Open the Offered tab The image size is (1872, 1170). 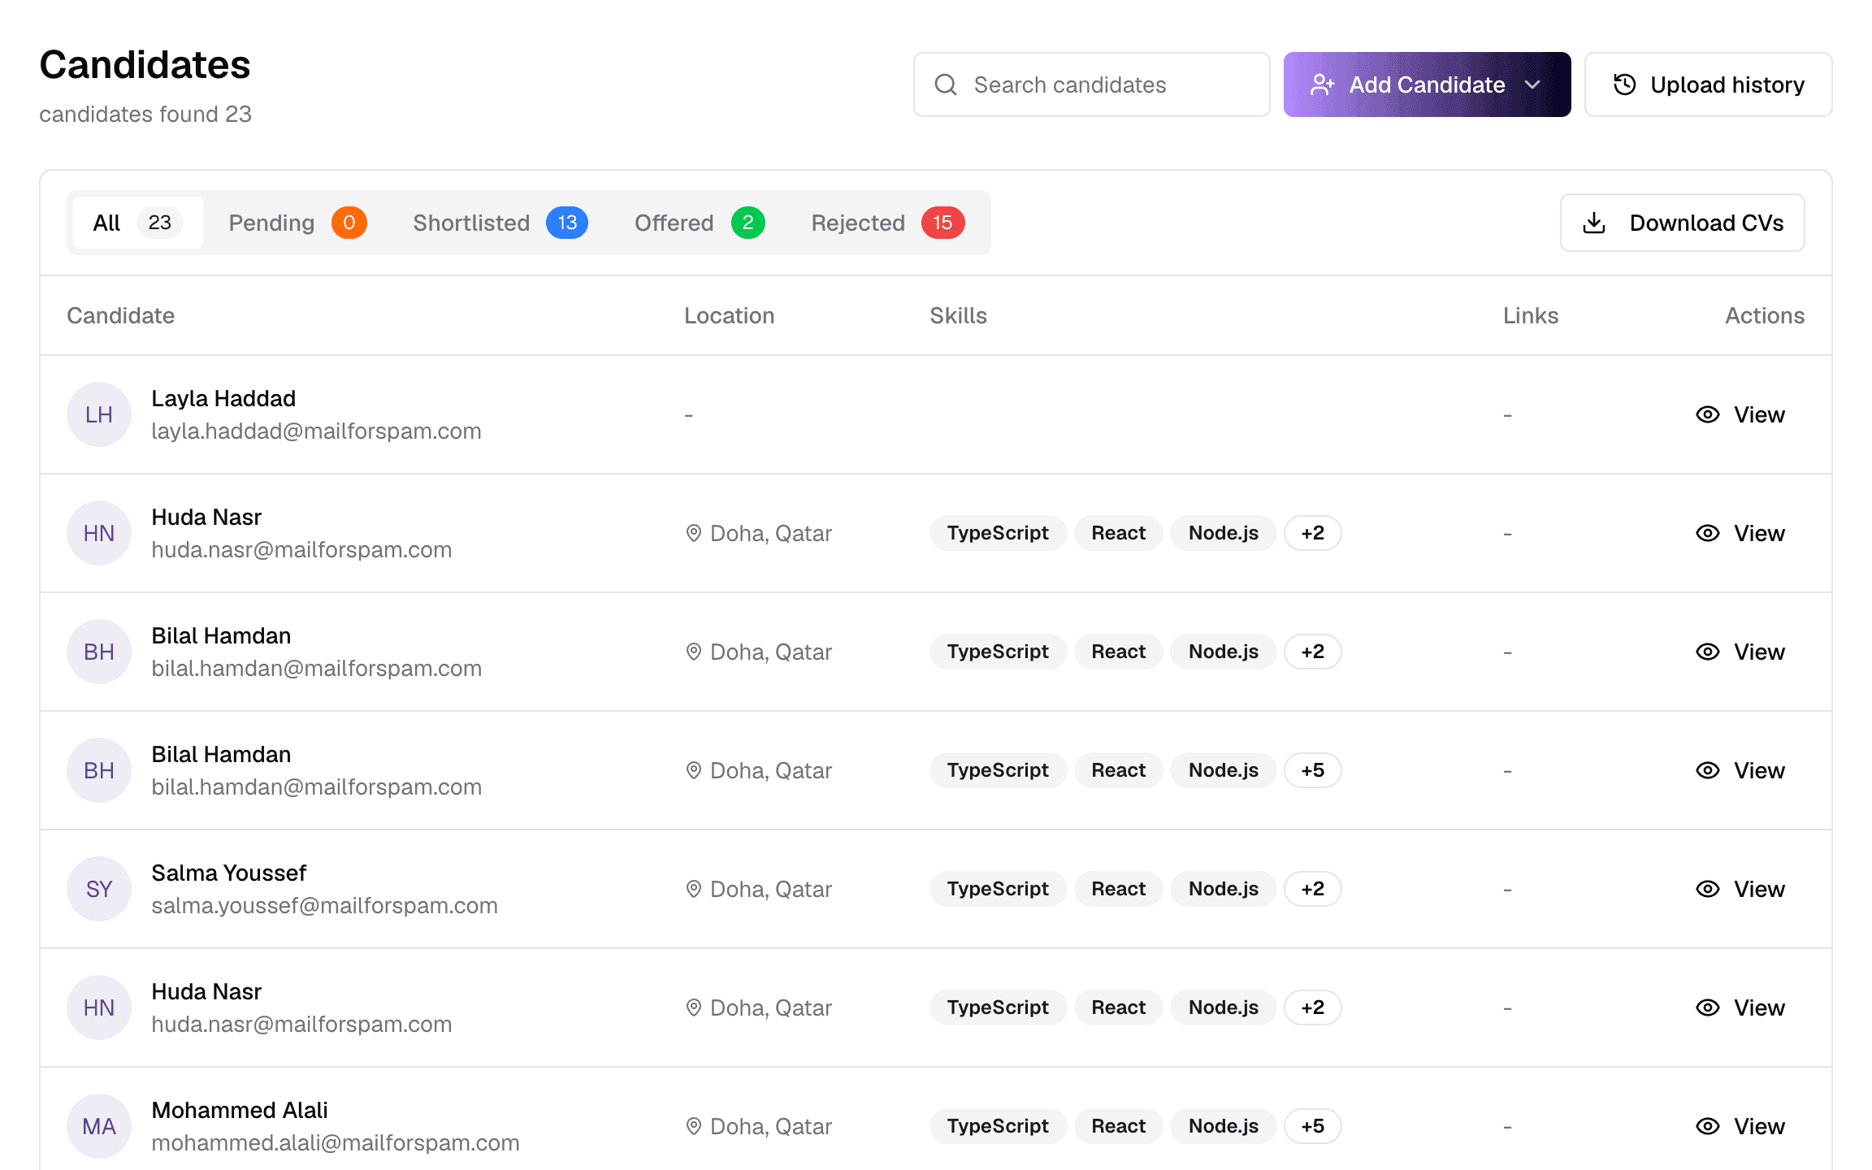coord(699,223)
